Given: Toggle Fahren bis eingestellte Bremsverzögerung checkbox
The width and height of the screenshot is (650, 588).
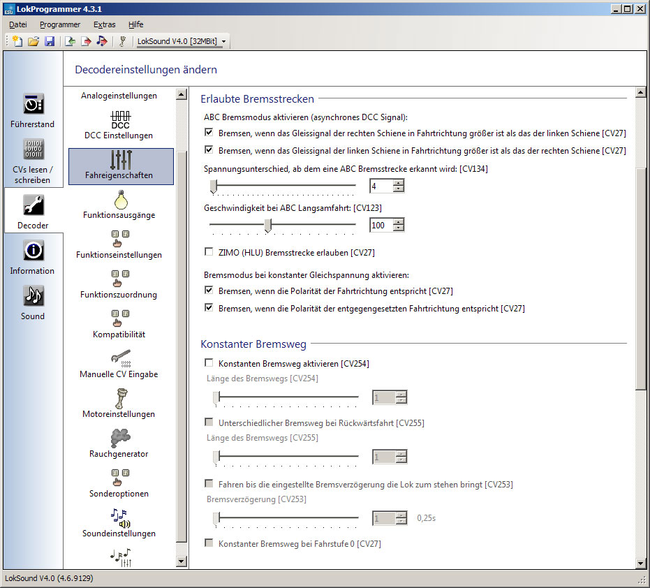Looking at the screenshot, I should [209, 484].
